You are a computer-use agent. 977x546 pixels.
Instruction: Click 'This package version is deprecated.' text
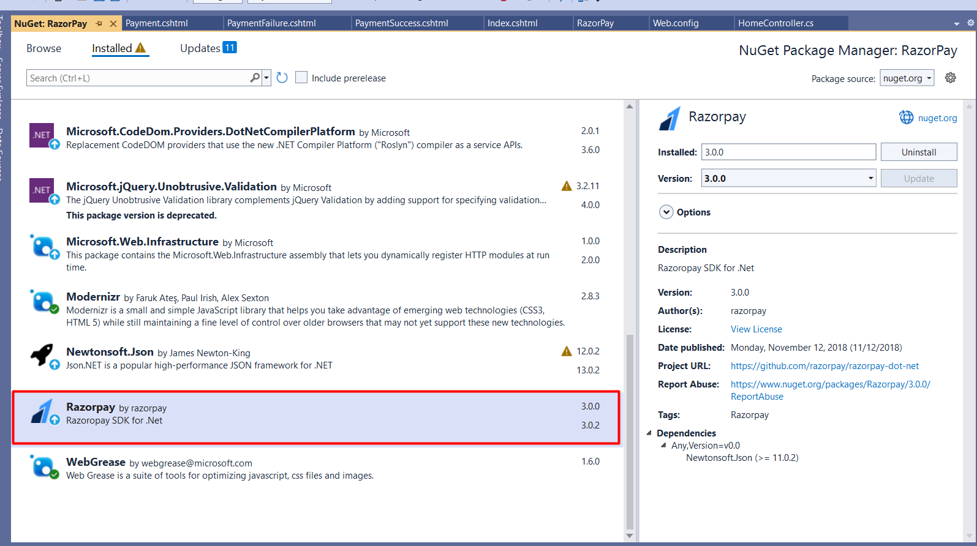(x=141, y=215)
